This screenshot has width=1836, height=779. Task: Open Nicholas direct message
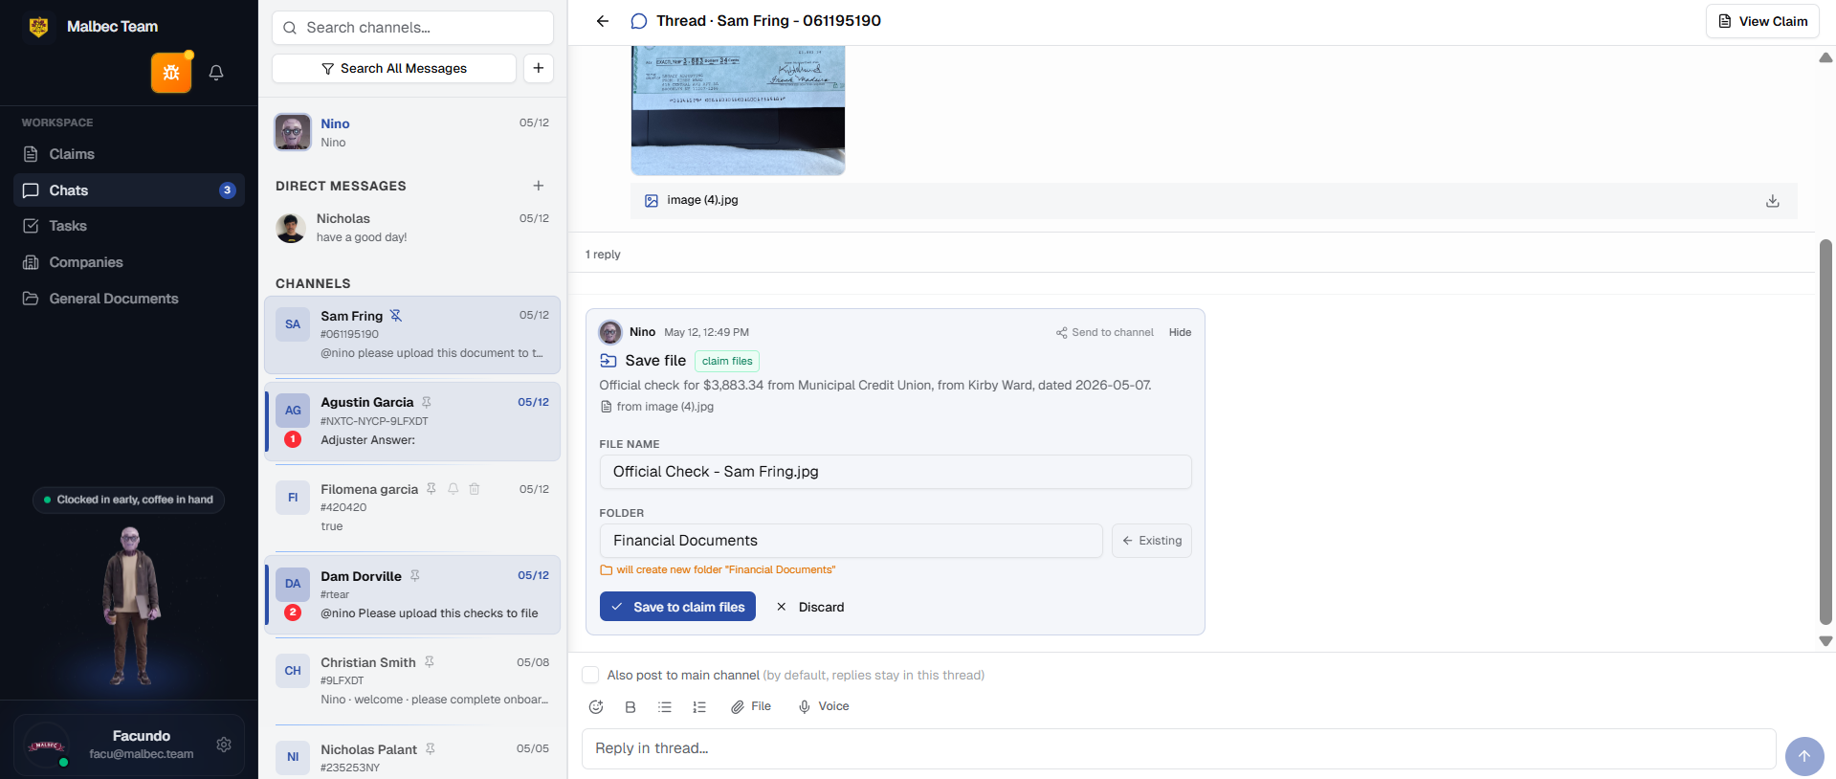tap(412, 228)
